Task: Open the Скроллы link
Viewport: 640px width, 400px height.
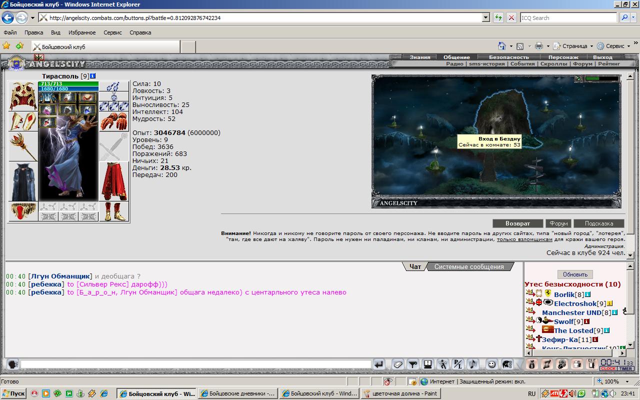Action: tap(553, 64)
